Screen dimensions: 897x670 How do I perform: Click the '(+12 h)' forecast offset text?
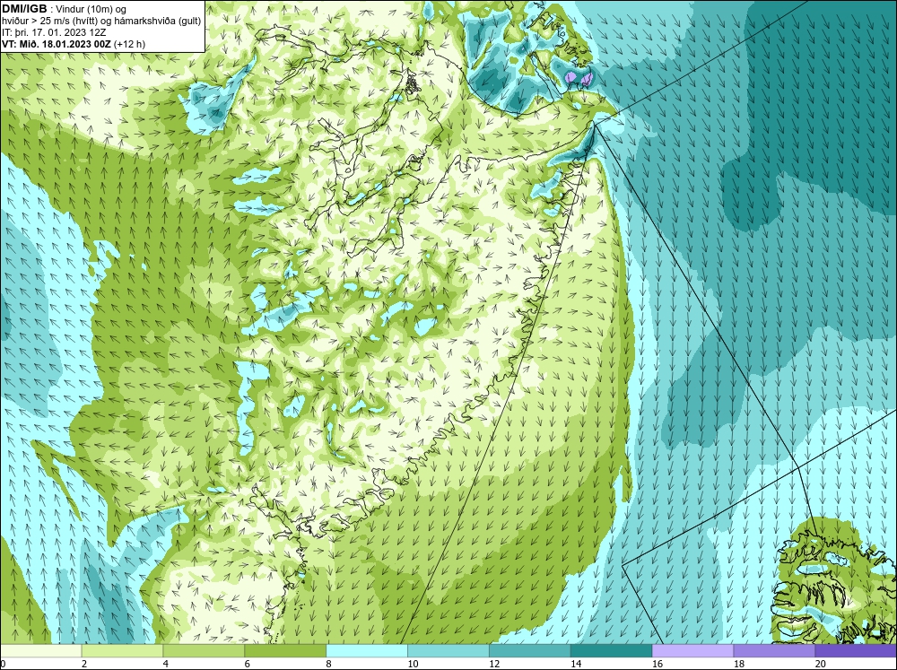pos(130,44)
